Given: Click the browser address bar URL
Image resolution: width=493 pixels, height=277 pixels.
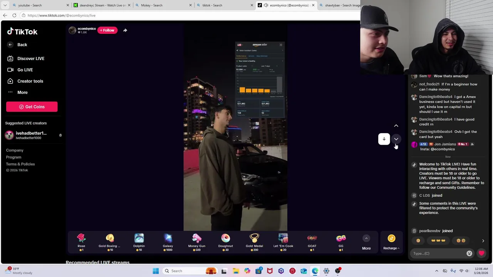Looking at the screenshot, I should (x=62, y=15).
